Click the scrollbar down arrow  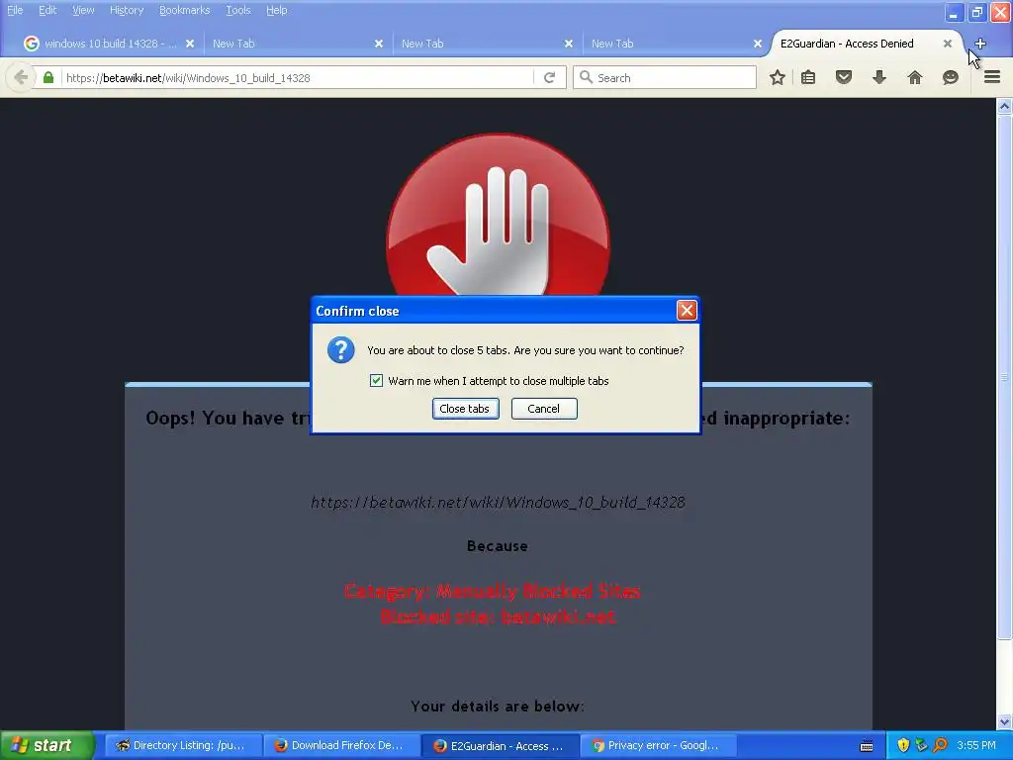(x=1005, y=721)
